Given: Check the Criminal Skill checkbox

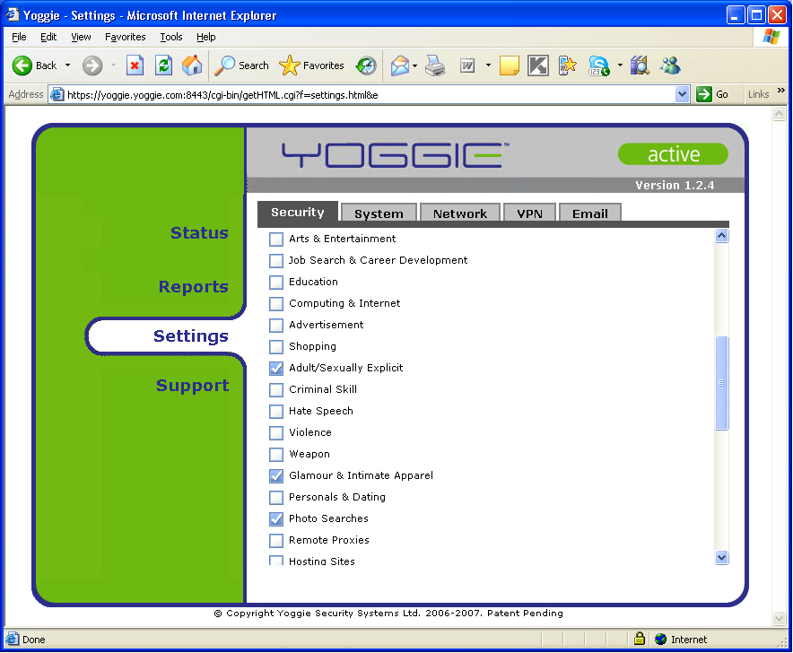Looking at the screenshot, I should point(276,389).
